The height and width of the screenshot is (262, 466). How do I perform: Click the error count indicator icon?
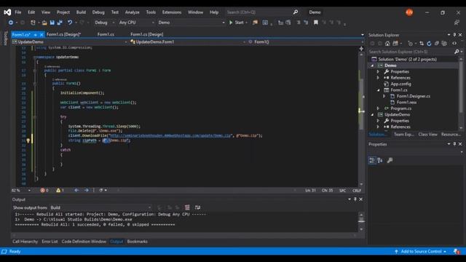click(42, 190)
